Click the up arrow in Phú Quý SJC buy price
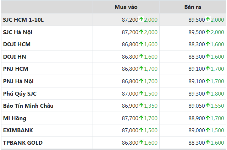The height and width of the screenshot is (150, 227). point(141,93)
